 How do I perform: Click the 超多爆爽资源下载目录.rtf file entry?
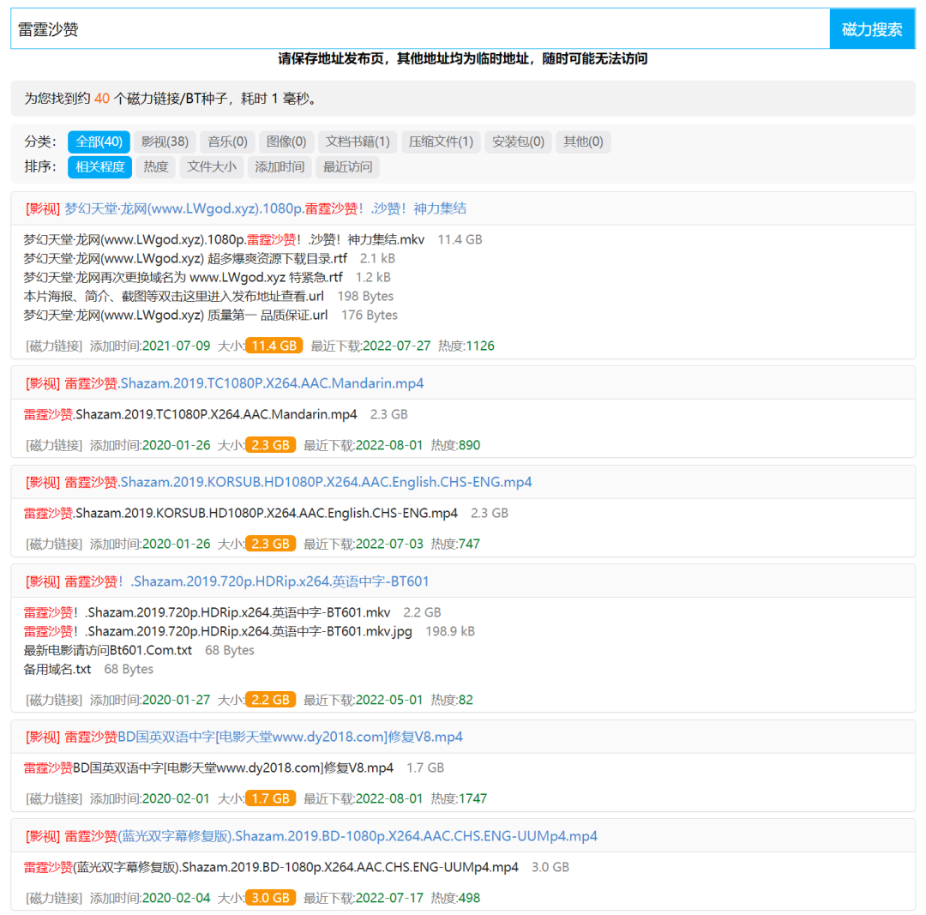(x=185, y=259)
